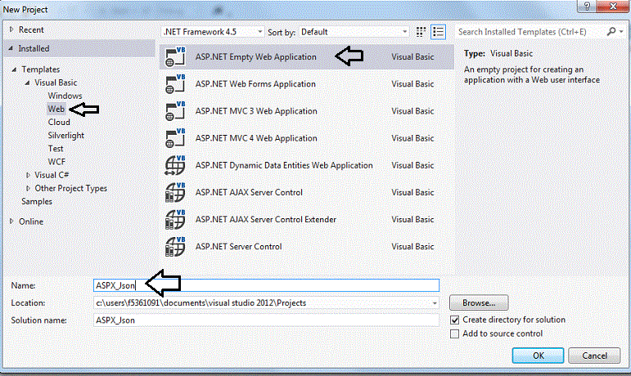Open the Location path dropdown arrow
The height and width of the screenshot is (376, 631).
click(x=435, y=303)
